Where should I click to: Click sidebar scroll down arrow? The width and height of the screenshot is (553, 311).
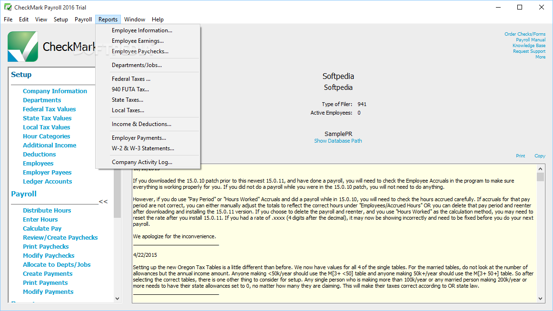(x=118, y=298)
